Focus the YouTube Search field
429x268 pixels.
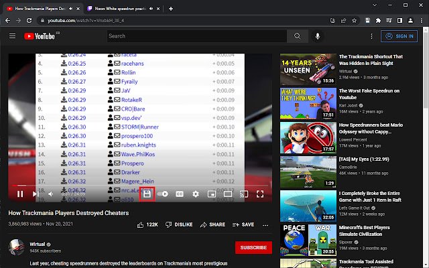click(x=196, y=36)
